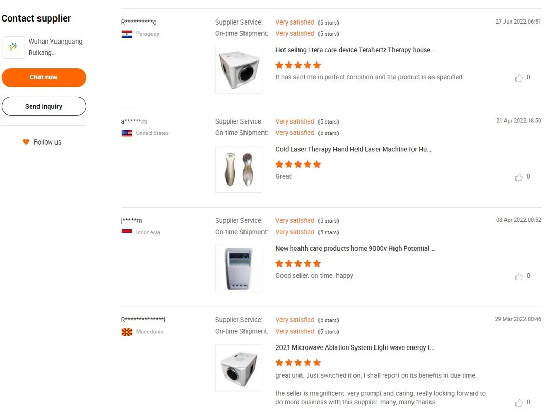Click the Send inquiry button
Screen dimensions: 544x410
(44, 106)
